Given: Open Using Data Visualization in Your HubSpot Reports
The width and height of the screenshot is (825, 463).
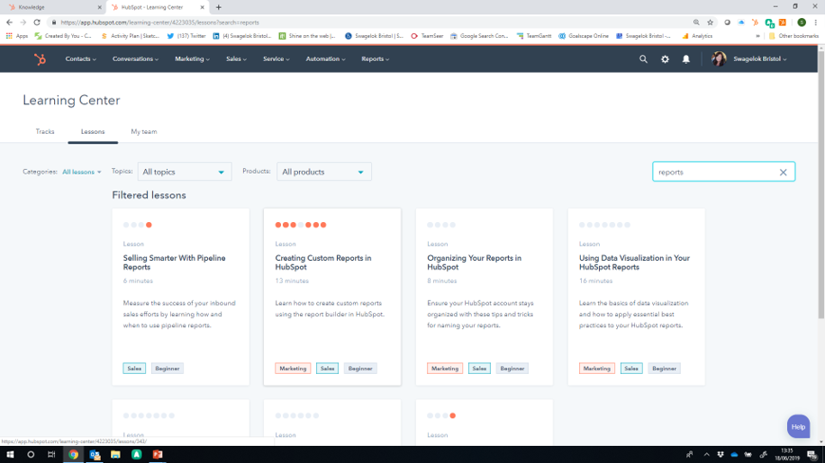Looking at the screenshot, I should (634, 263).
